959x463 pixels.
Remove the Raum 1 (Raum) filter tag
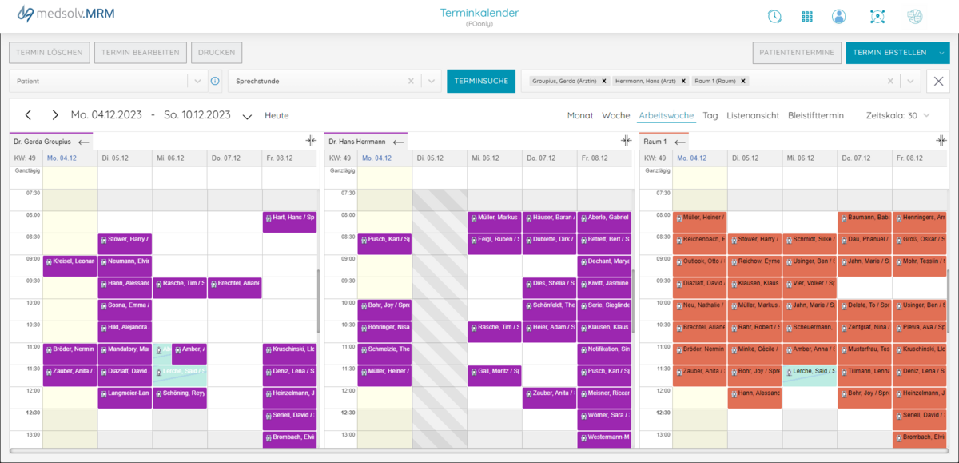[x=743, y=81]
